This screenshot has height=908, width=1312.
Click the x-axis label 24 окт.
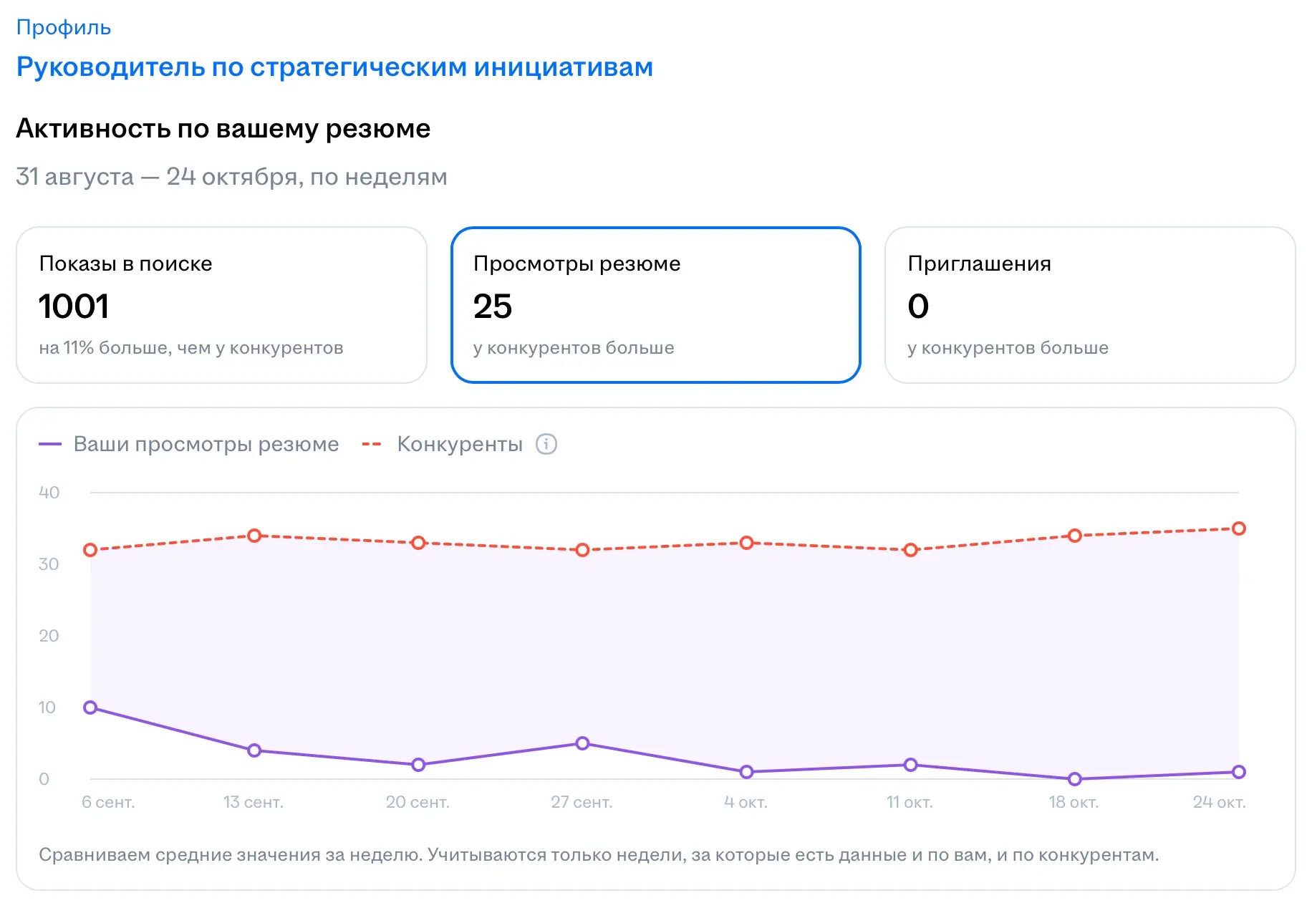pyautogui.click(x=1220, y=802)
